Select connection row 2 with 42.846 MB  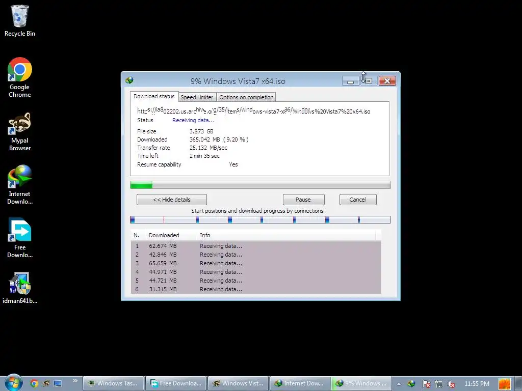[x=256, y=255]
